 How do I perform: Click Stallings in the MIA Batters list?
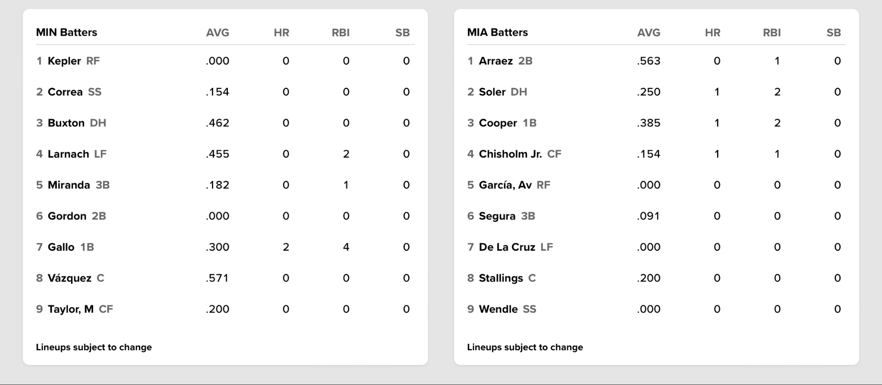pos(501,278)
